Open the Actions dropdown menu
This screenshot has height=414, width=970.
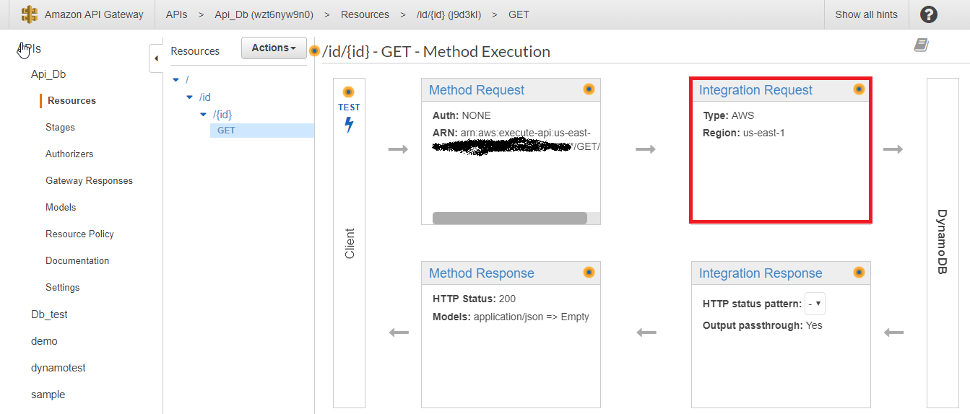click(x=274, y=48)
